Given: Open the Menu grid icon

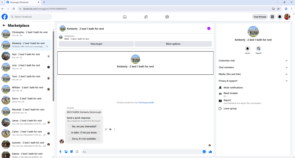Looking at the screenshot, I should [272, 17].
